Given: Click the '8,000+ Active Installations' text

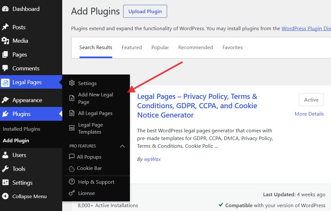Looking at the screenshot, I should click(108, 205).
